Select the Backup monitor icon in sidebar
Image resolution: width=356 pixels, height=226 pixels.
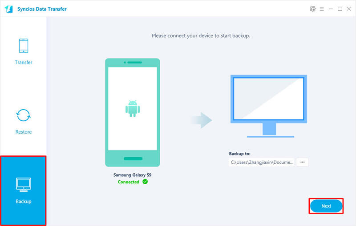click(23, 184)
